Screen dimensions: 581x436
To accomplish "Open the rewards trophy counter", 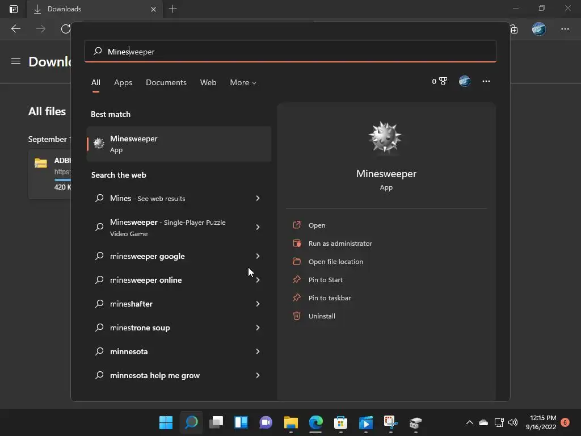I will (x=440, y=81).
